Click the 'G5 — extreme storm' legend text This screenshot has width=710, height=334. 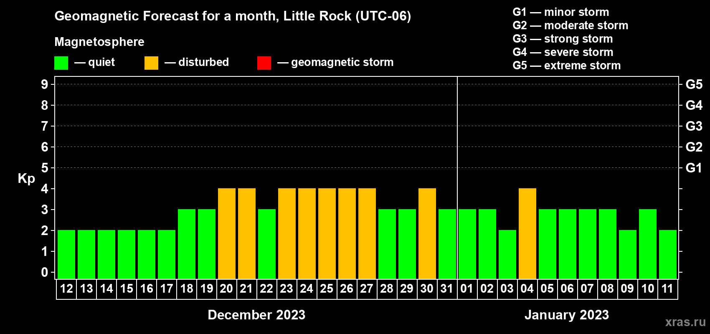tap(567, 66)
